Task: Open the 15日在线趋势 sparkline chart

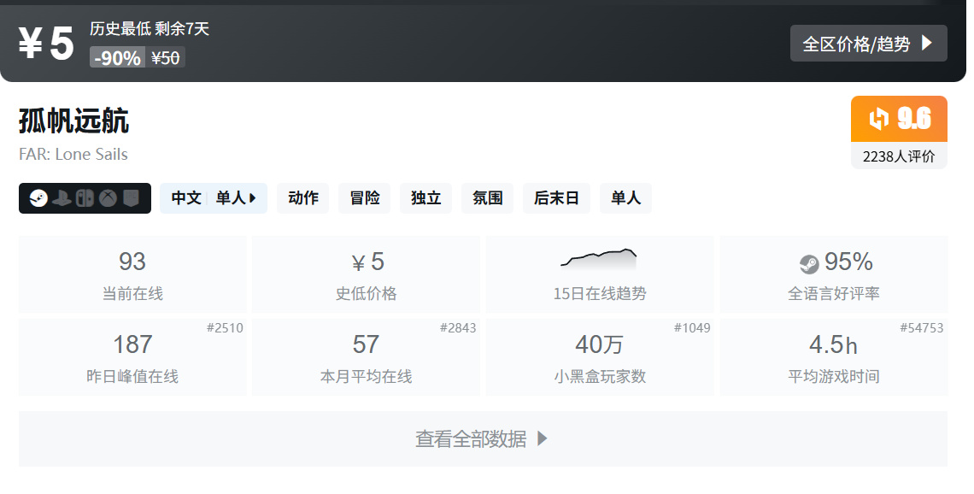Action: pyautogui.click(x=599, y=258)
